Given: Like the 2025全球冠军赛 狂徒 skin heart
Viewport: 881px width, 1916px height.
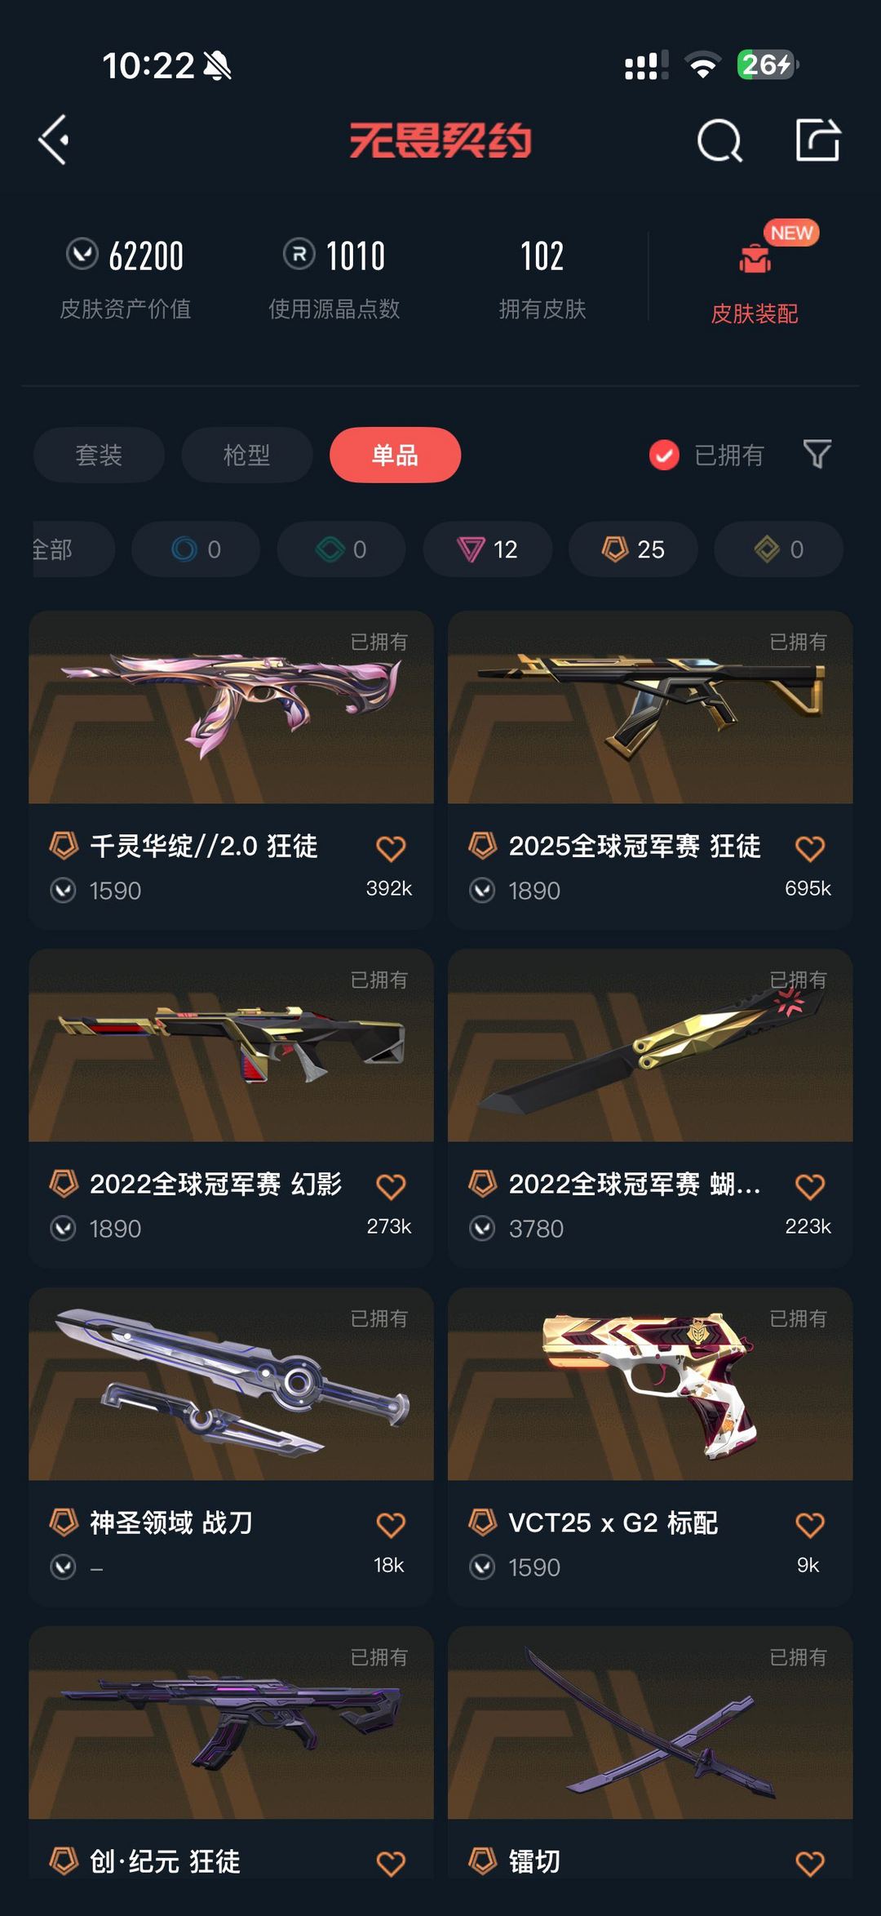Looking at the screenshot, I should pyautogui.click(x=810, y=848).
